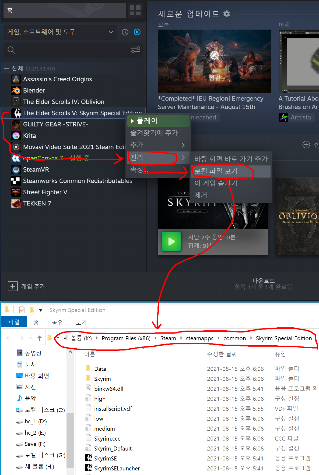Select Krita app icon

coord(16,136)
